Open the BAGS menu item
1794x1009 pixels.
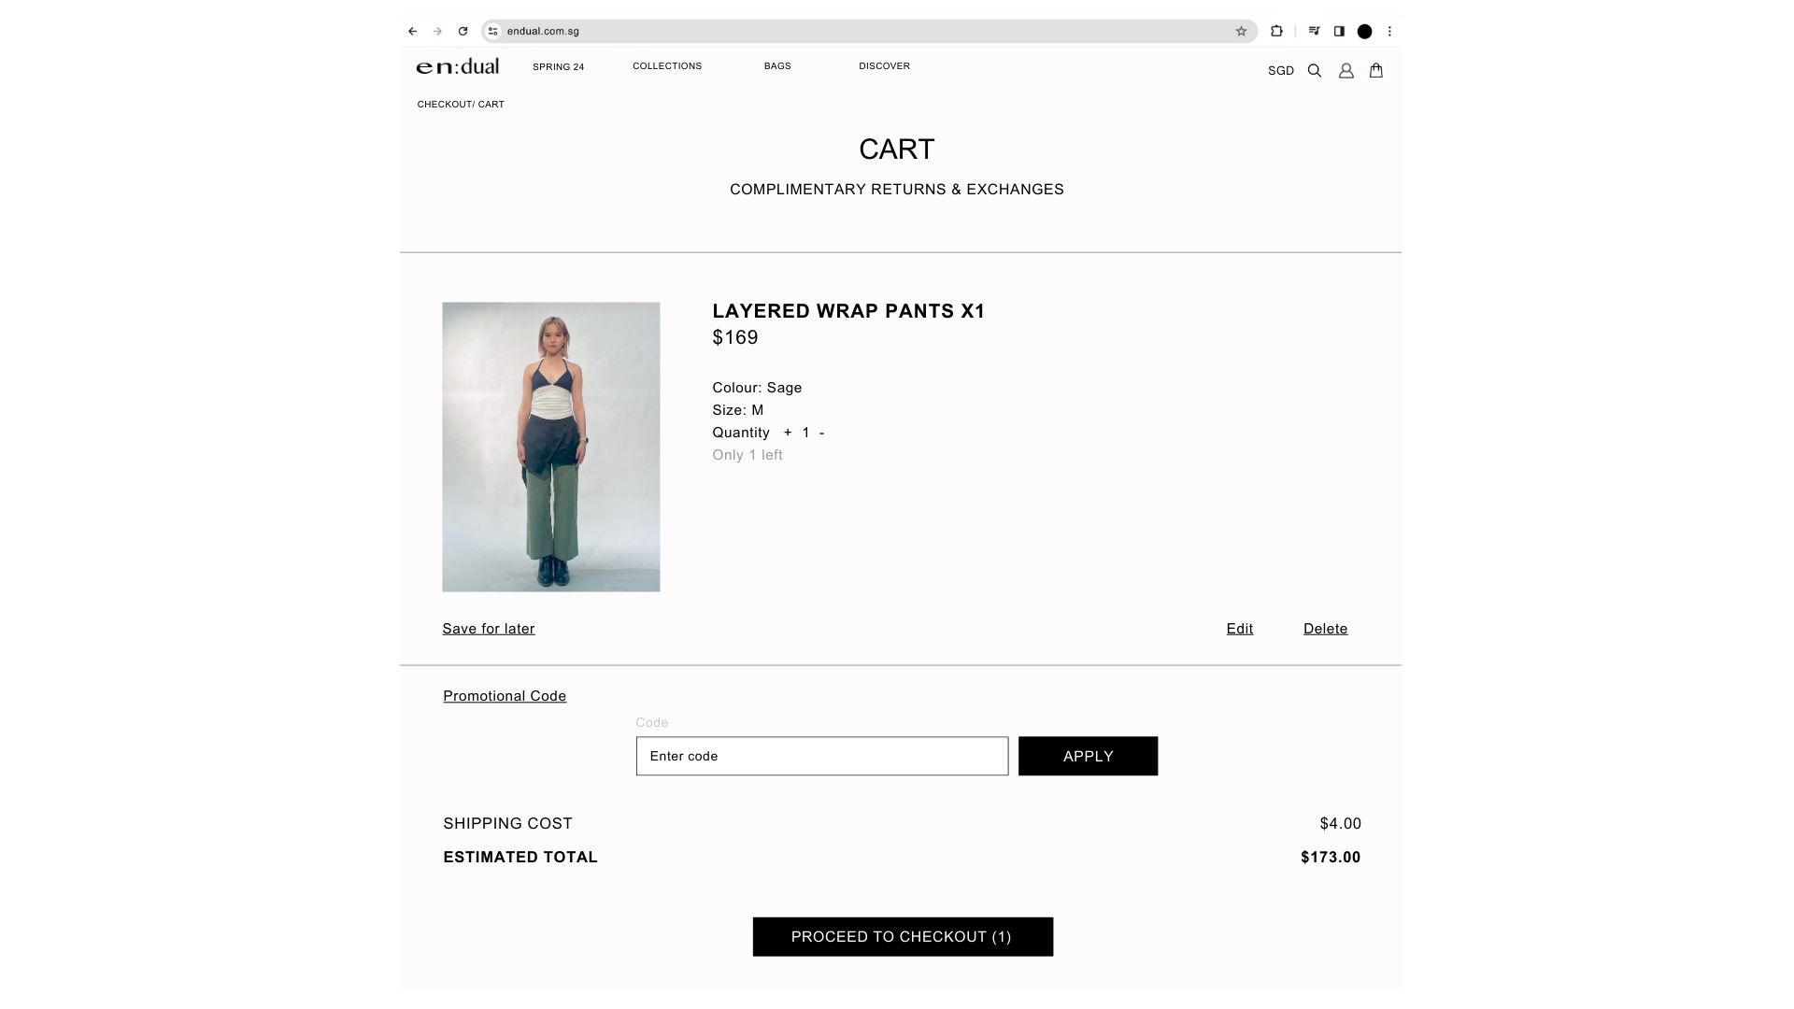point(777,66)
